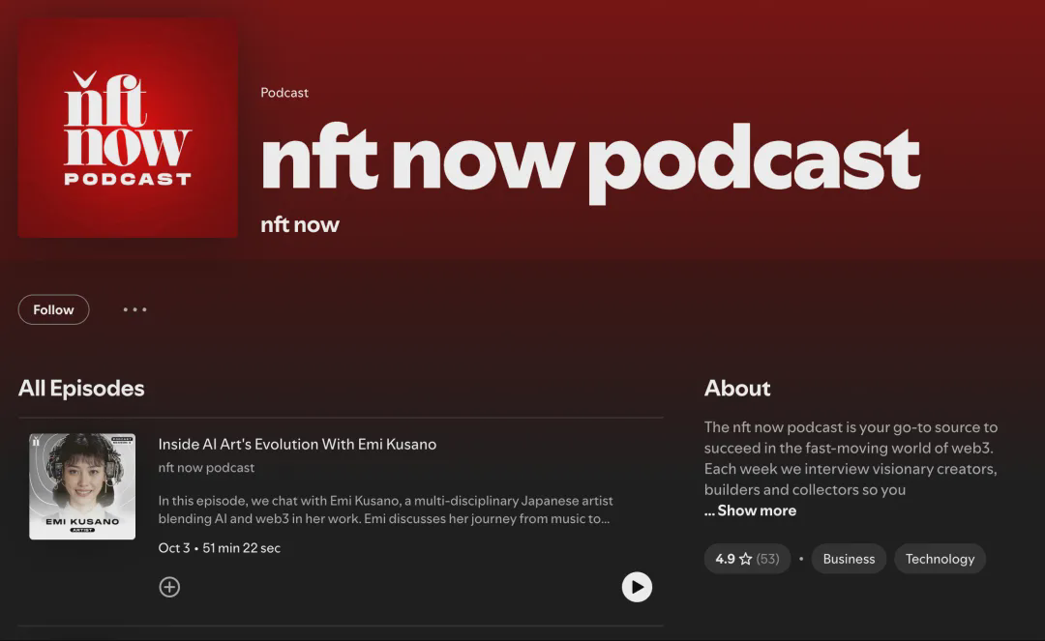This screenshot has width=1045, height=641.
Task: Open the 4.9 star rating pill
Action: point(747,559)
